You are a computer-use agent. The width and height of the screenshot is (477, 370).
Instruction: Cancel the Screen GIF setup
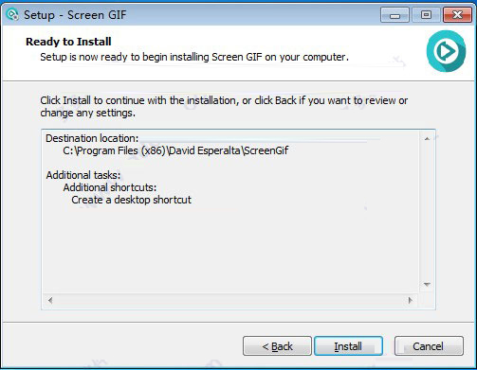click(x=429, y=346)
